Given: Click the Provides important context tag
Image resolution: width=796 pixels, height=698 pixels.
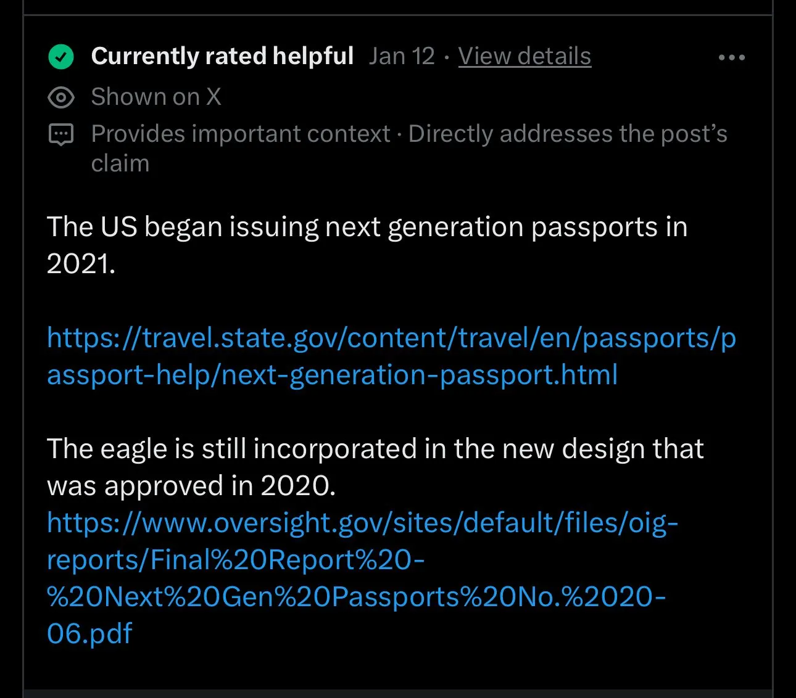Looking at the screenshot, I should (241, 134).
